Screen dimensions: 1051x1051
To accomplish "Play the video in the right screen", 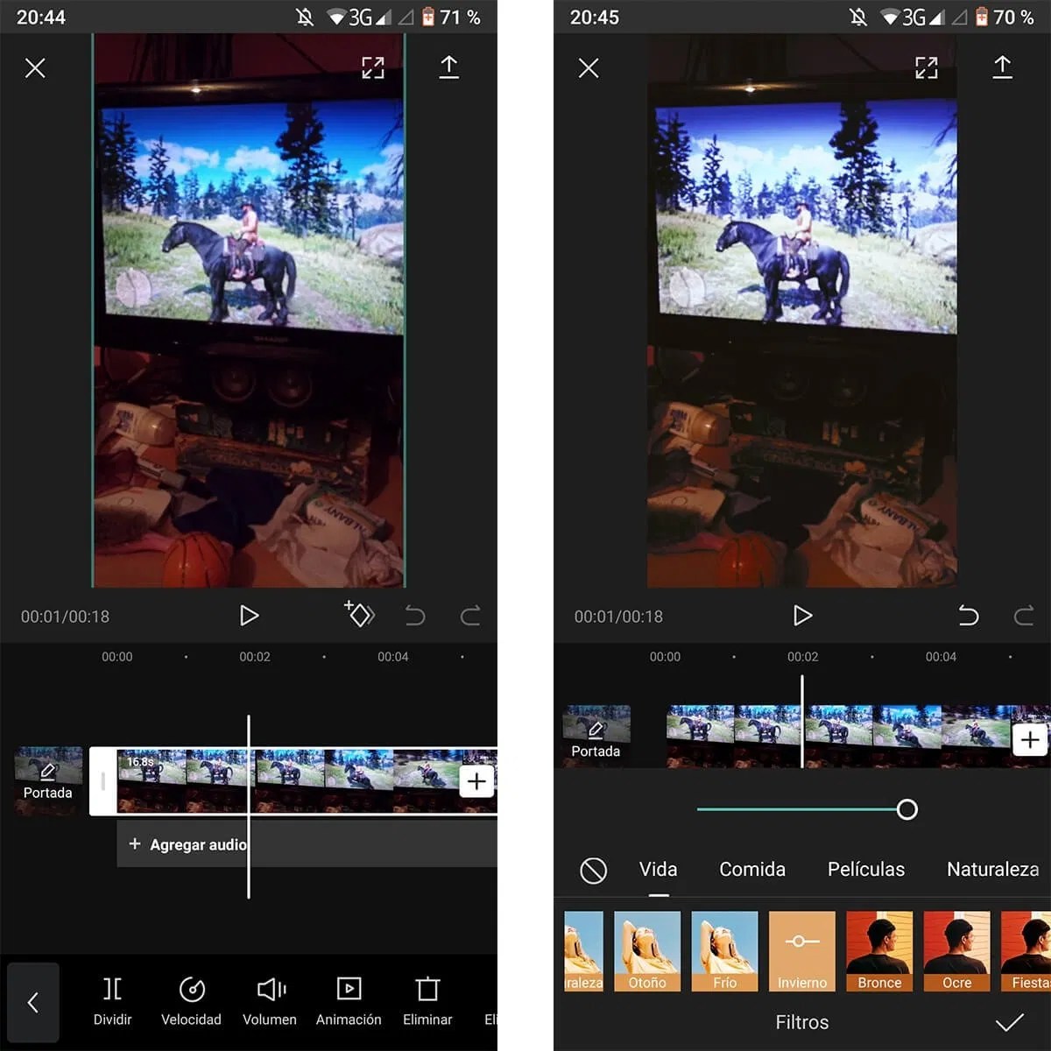I will 802,616.
